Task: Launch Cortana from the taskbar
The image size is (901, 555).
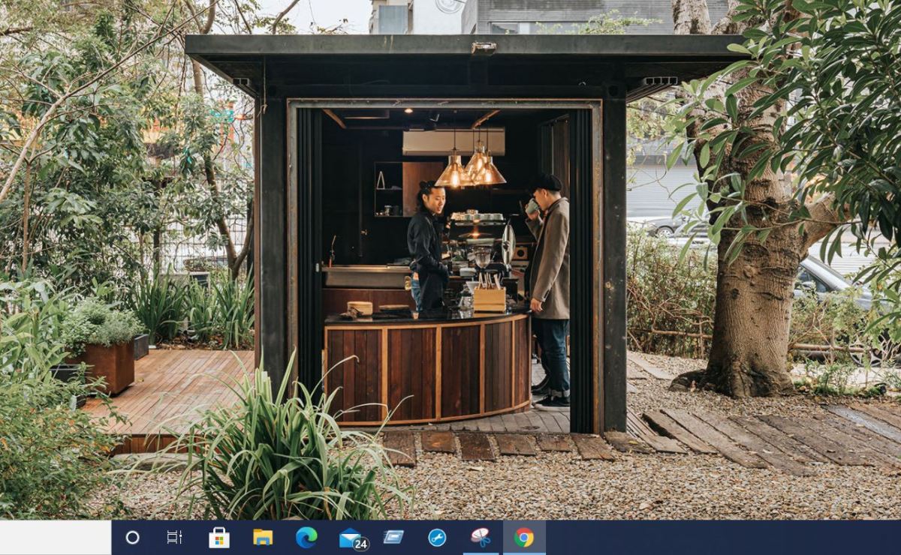Action: 133,538
